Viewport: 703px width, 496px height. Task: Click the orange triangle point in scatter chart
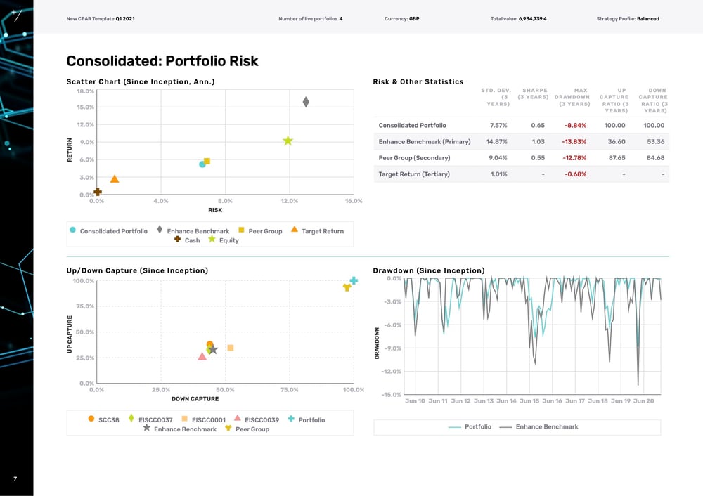pos(115,178)
